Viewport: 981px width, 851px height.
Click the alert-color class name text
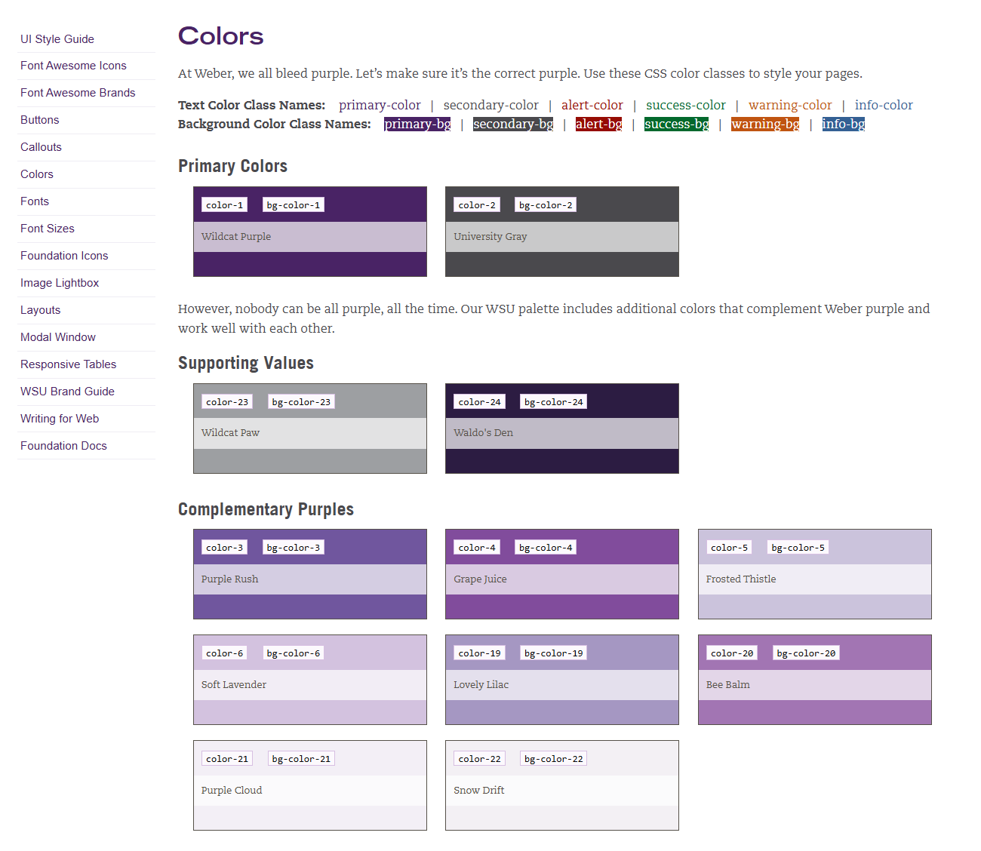pyautogui.click(x=592, y=105)
